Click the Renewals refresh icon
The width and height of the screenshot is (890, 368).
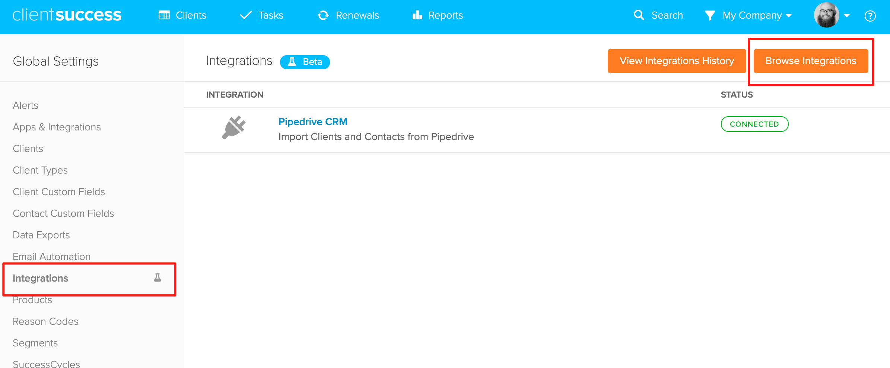point(323,15)
